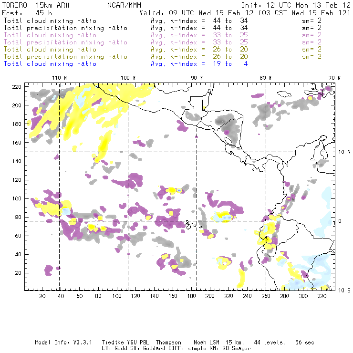Select the olive "Total cloud mixing ratio" legend entry
353x353 pixels.
(x=50, y=50)
